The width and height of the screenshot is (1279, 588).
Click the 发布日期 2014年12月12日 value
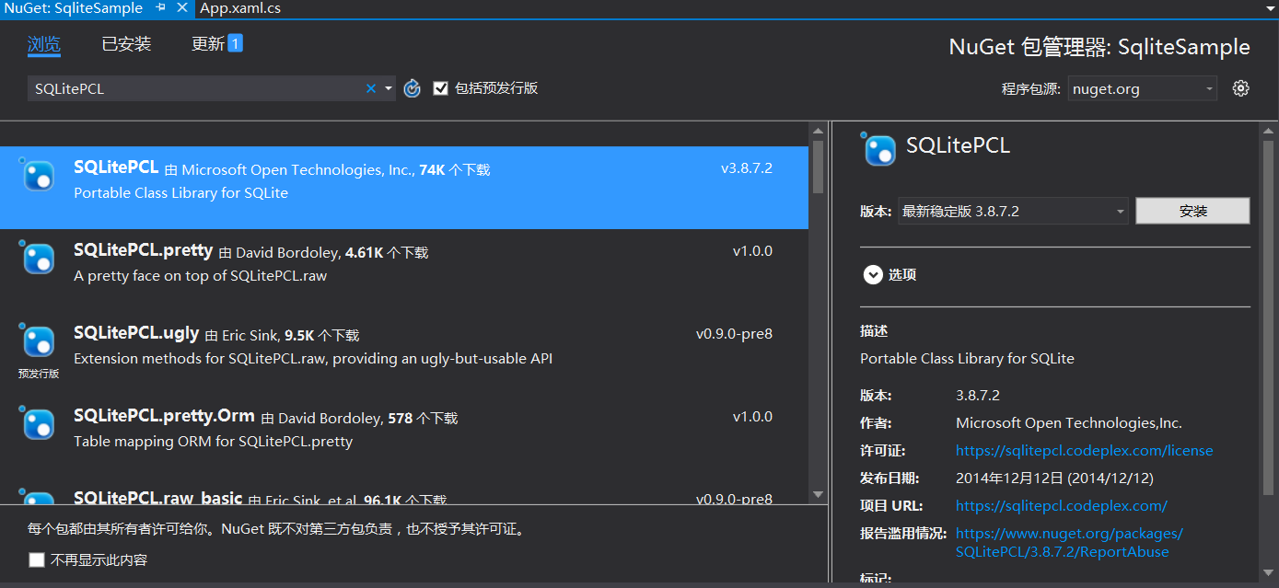pyautogui.click(x=1054, y=478)
